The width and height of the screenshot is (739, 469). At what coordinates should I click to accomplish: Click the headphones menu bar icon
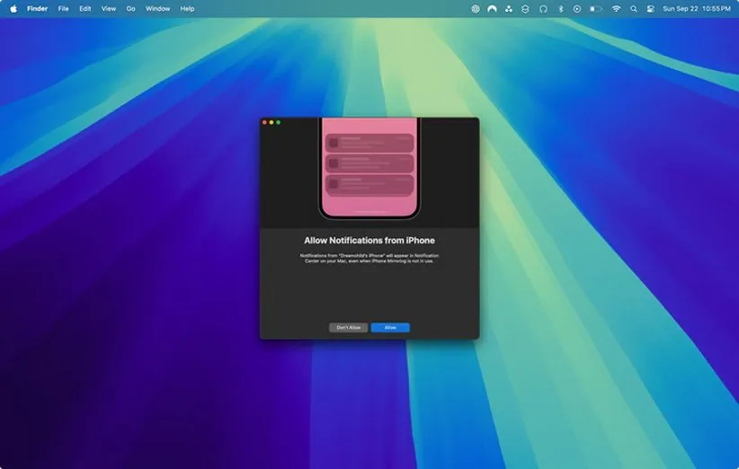pos(543,8)
